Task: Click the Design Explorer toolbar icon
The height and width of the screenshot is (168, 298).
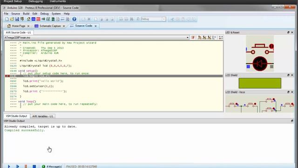Action: click(53, 19)
